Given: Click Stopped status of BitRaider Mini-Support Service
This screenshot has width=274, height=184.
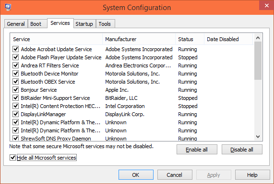Looking at the screenshot, I should (x=188, y=98).
